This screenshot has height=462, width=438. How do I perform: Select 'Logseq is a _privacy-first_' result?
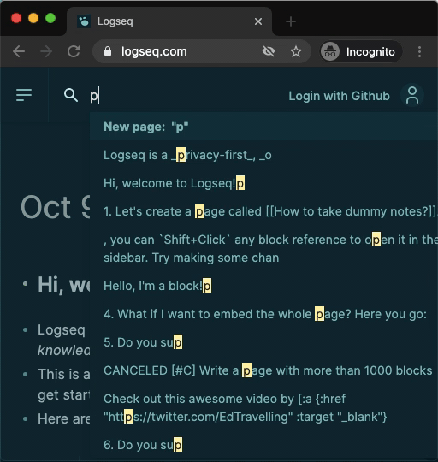coord(263,155)
